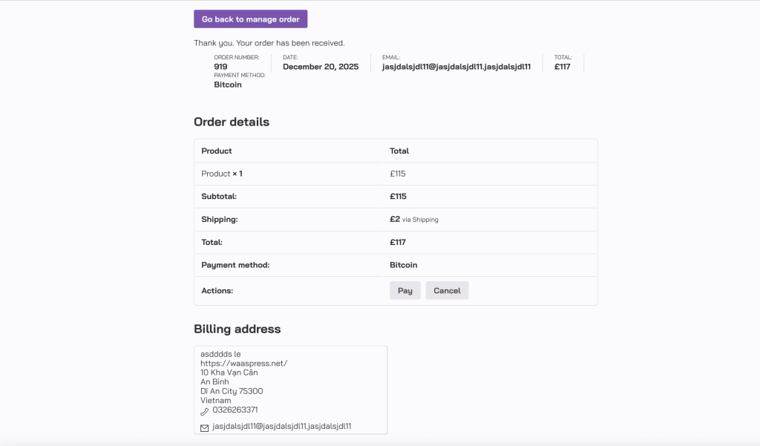
Task: Click Bitcoin in the Payment method table row
Action: (x=403, y=265)
